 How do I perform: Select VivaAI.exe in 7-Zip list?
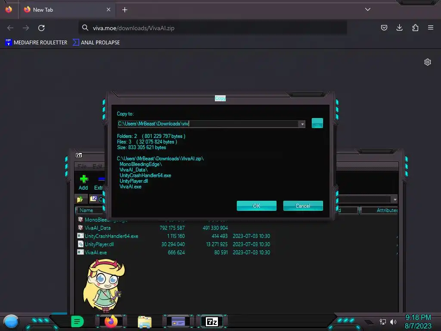(x=96, y=253)
